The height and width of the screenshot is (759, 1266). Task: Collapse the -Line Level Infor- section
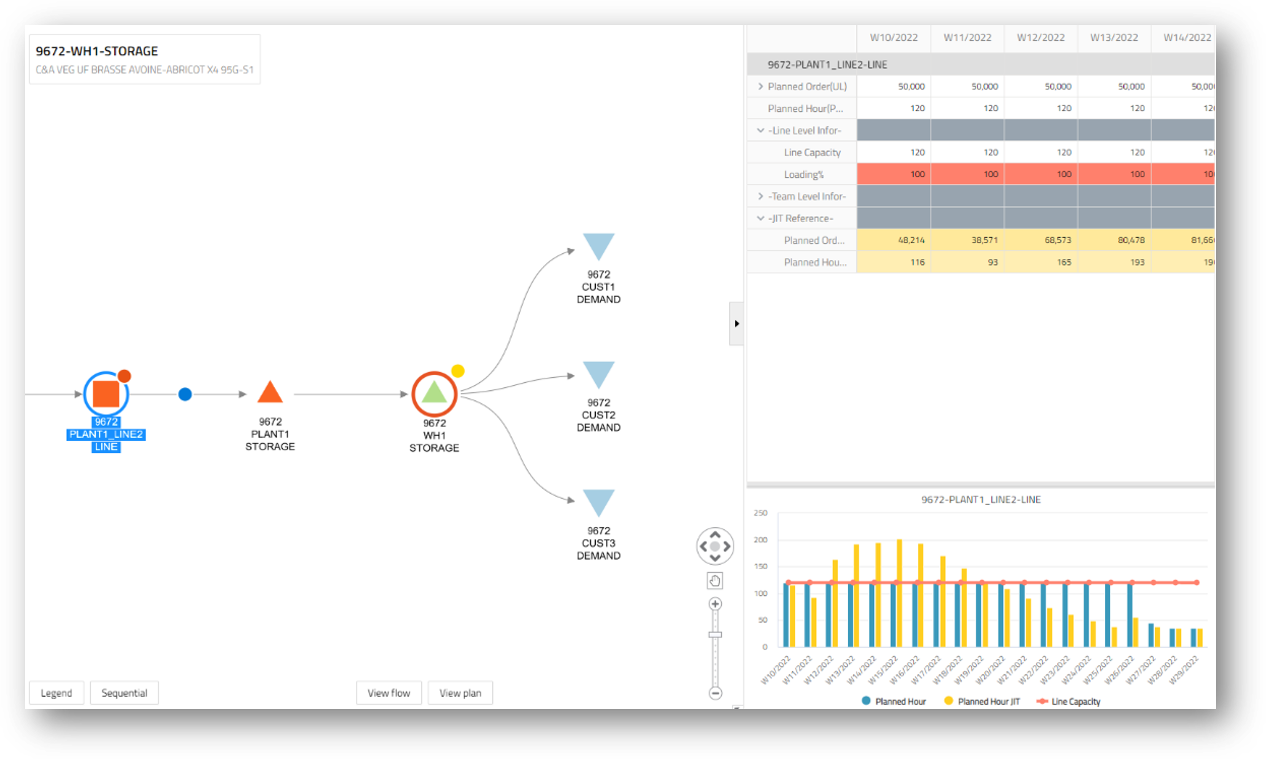point(761,130)
